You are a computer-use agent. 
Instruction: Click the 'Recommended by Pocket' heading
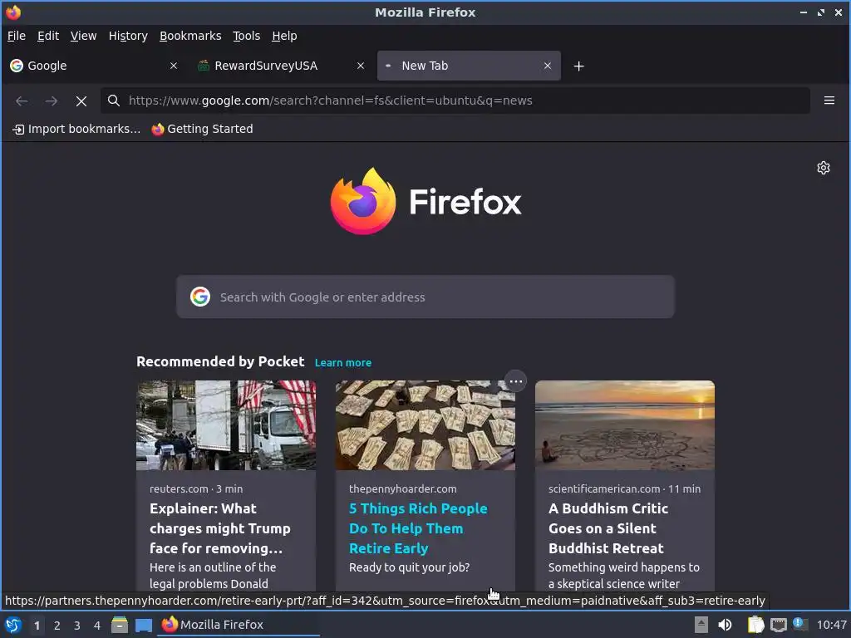(x=220, y=362)
